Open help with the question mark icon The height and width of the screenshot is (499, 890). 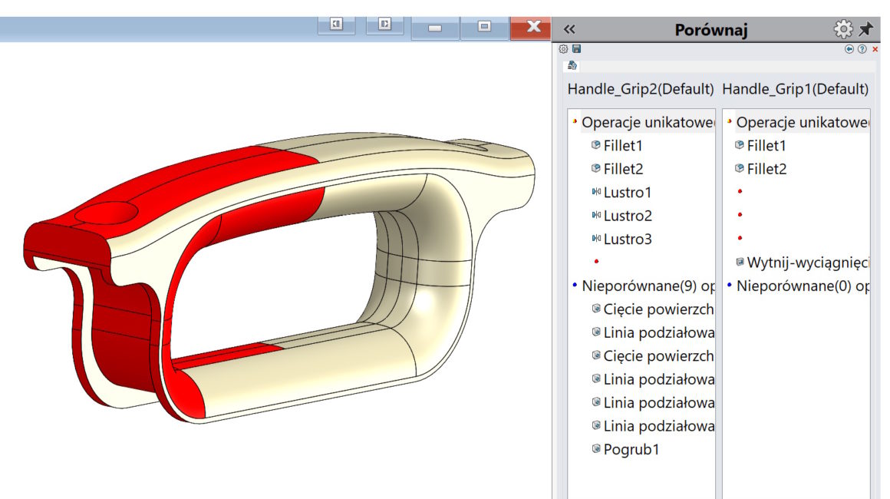(862, 49)
